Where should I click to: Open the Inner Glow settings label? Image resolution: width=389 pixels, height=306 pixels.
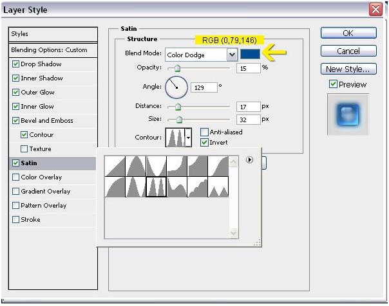pos(37,106)
